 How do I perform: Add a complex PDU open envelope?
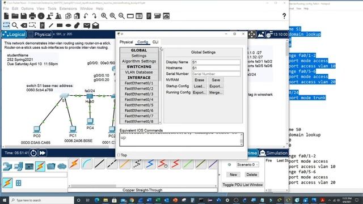[95, 25]
